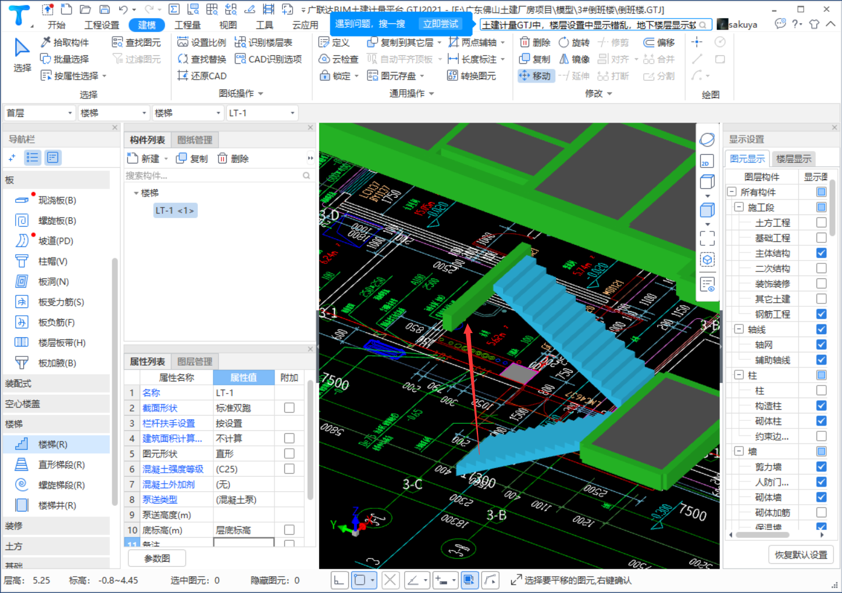This screenshot has width=842, height=593.
Task: Toggle the 土方工程 display checkbox
Action: [821, 222]
